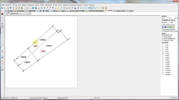Viewport: 179px width, 100px height.
Task: Click the black pen toolbar icon
Action: [x=78, y=8]
